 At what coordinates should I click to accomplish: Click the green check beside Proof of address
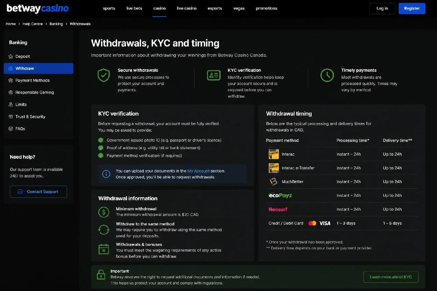(101, 148)
